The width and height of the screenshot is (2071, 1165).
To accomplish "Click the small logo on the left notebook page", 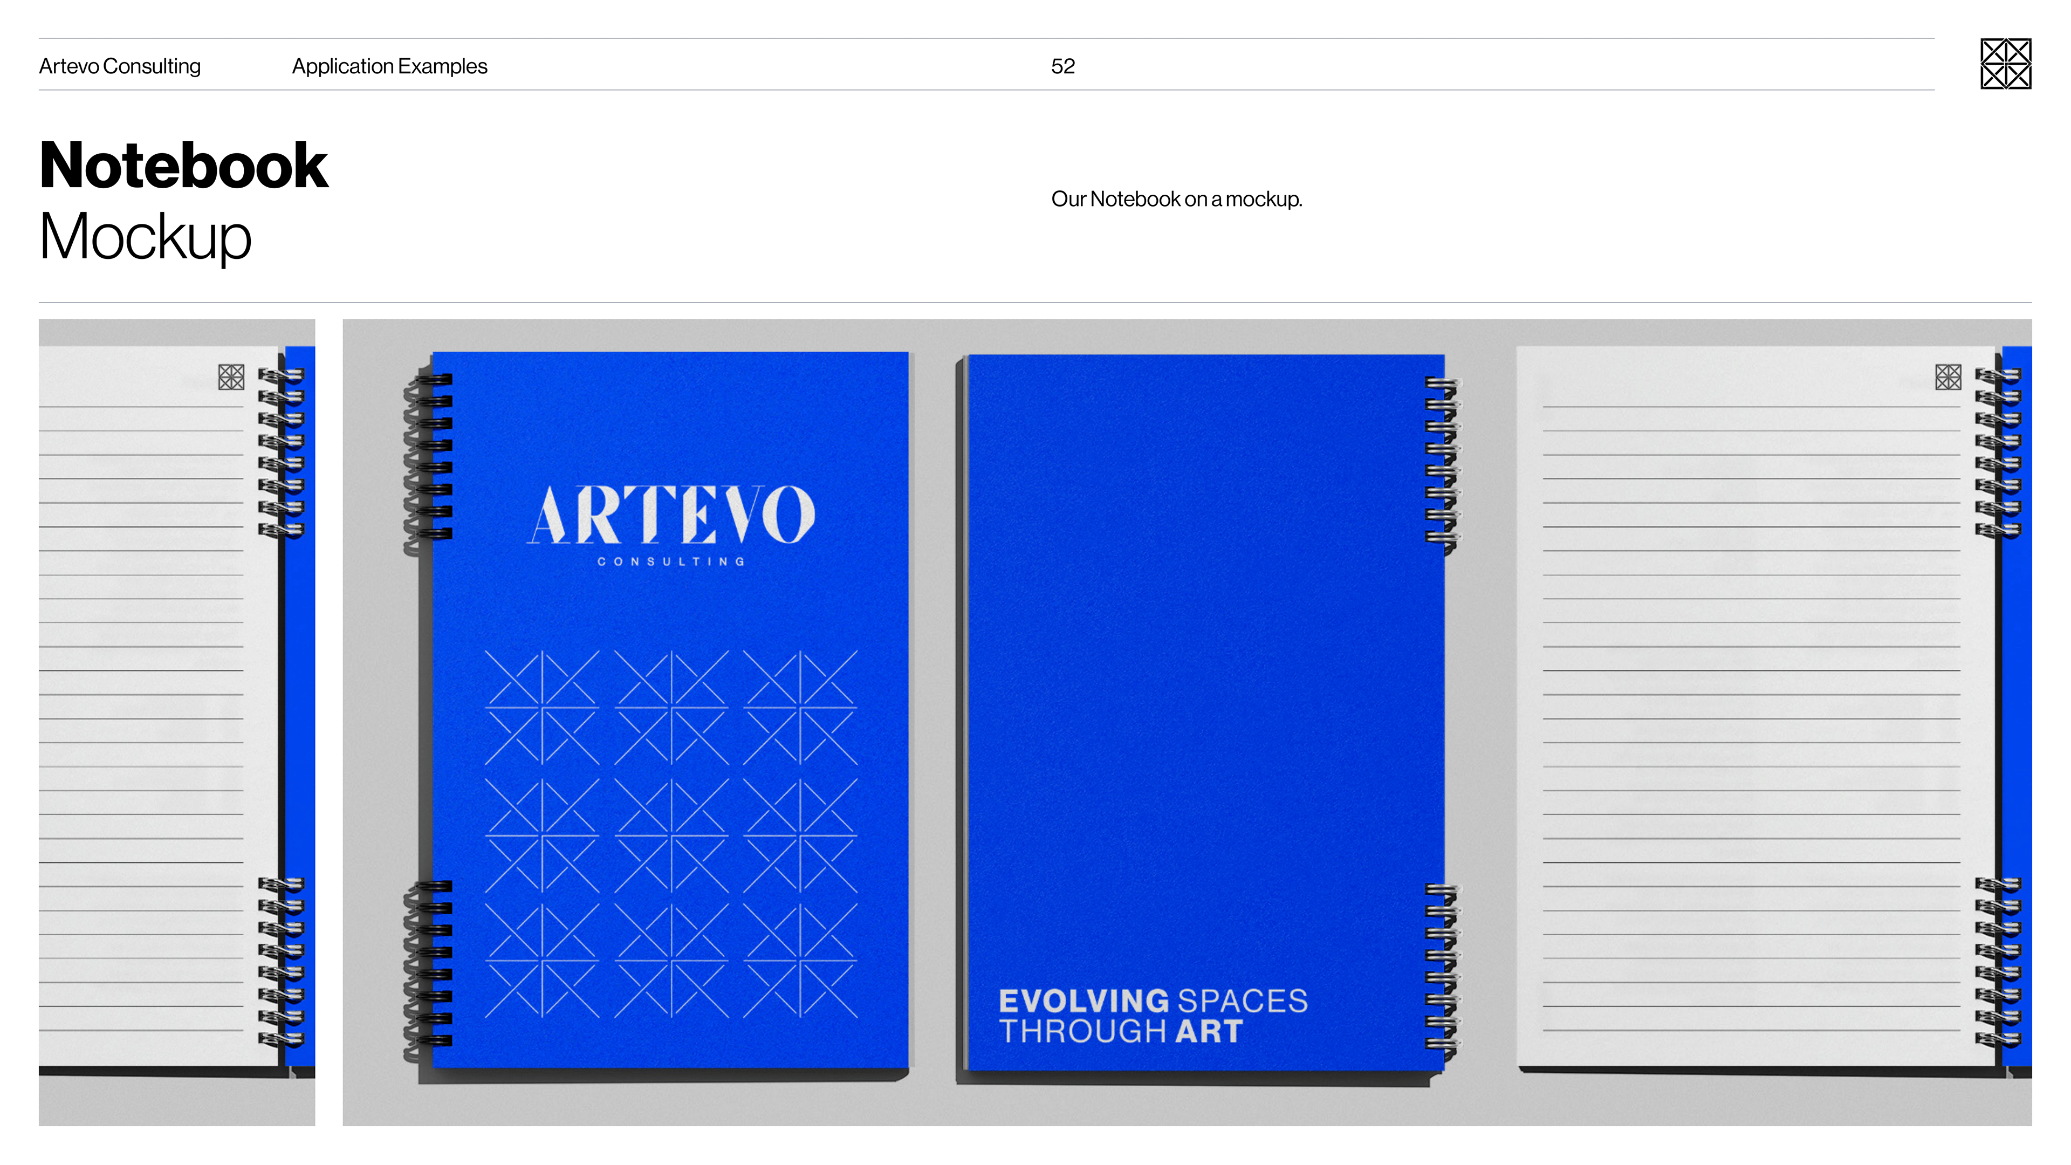I will pos(231,377).
